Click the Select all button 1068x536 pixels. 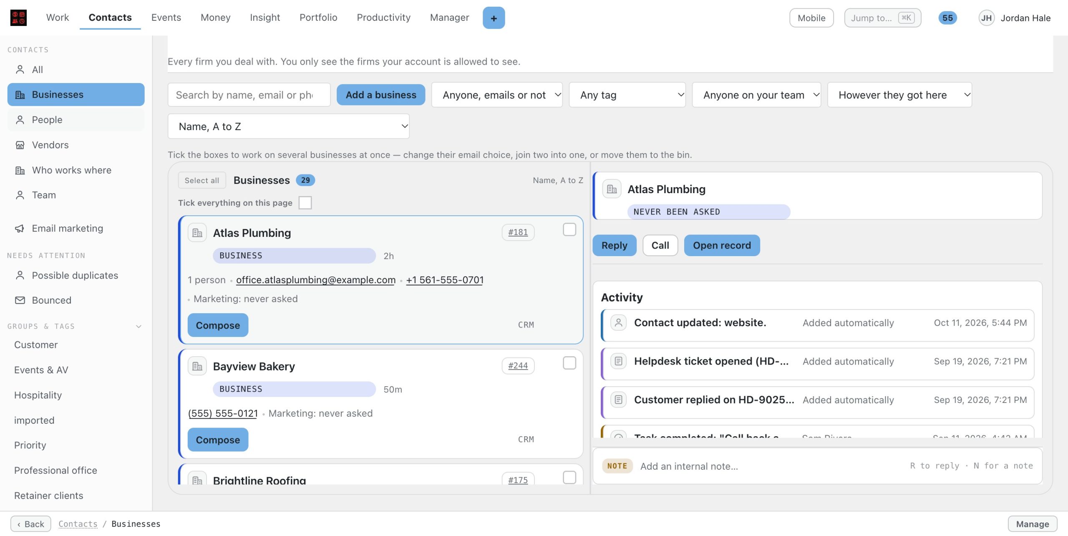click(202, 180)
